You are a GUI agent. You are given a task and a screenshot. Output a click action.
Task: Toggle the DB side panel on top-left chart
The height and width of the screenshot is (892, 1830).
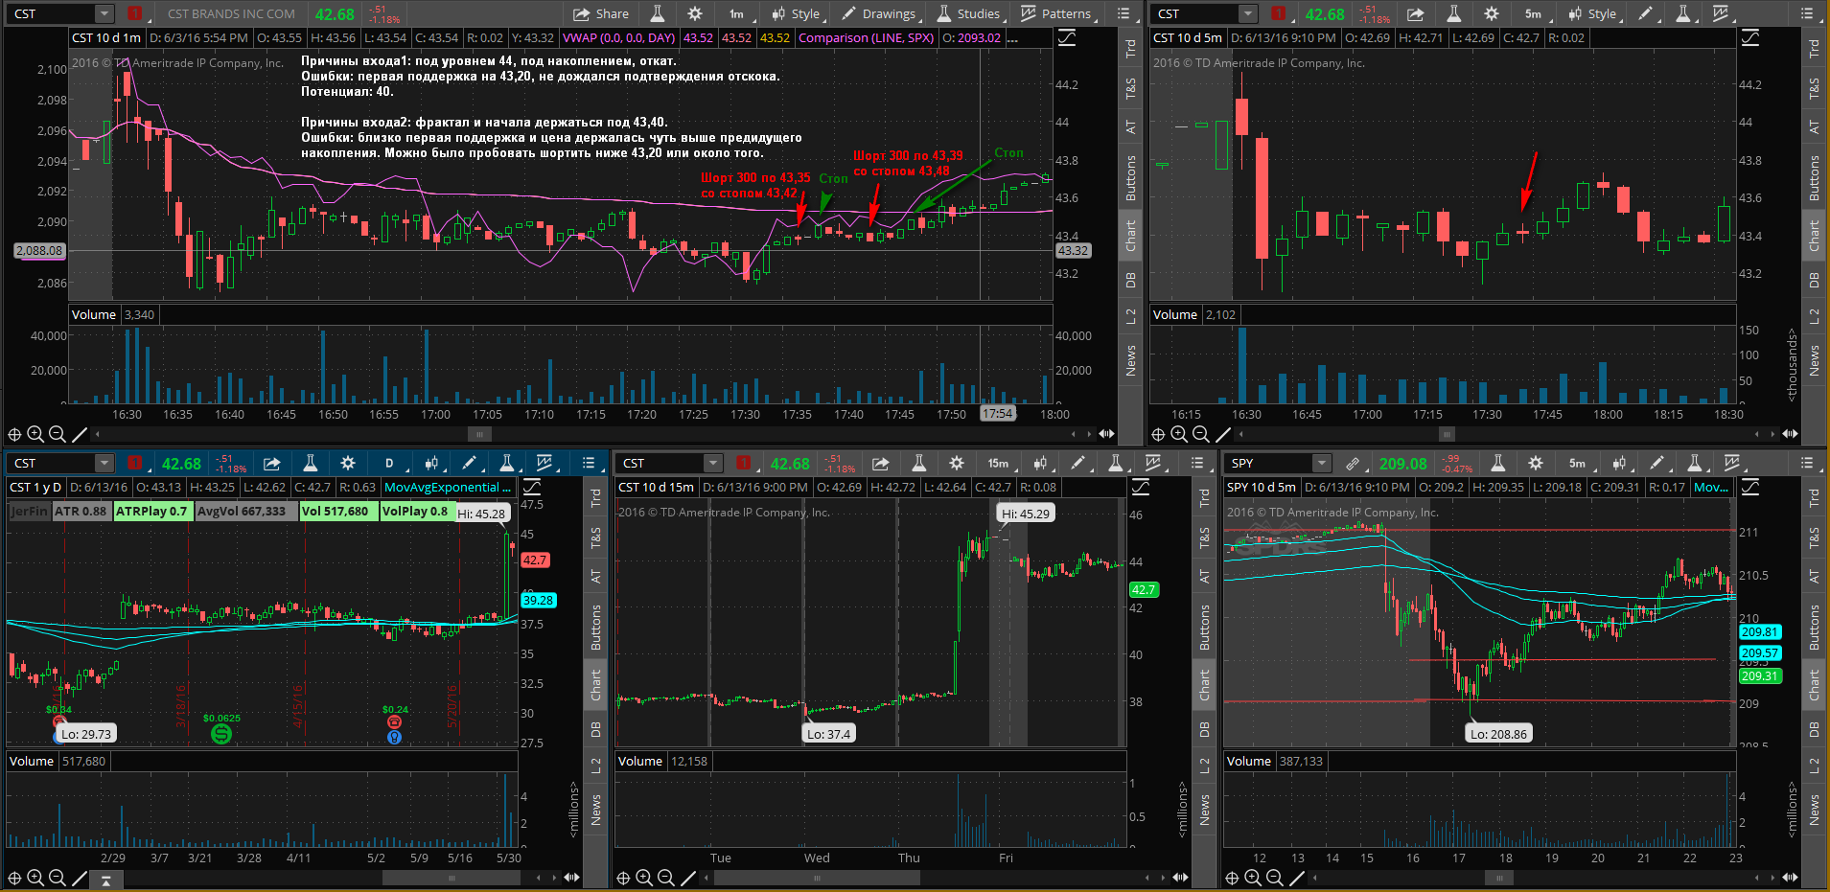pos(1130,280)
